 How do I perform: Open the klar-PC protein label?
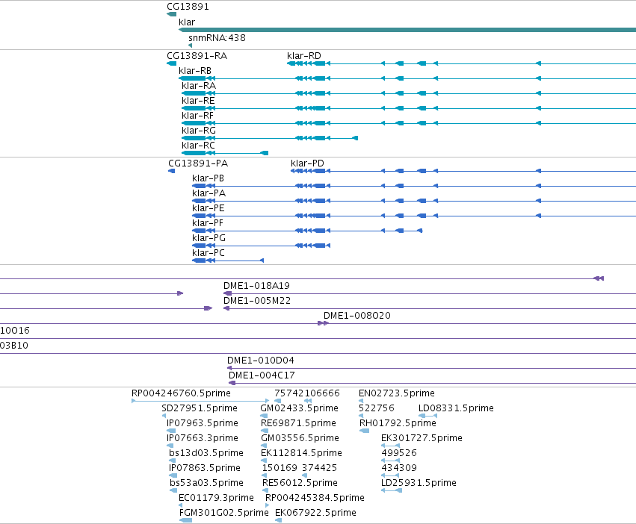point(209,254)
